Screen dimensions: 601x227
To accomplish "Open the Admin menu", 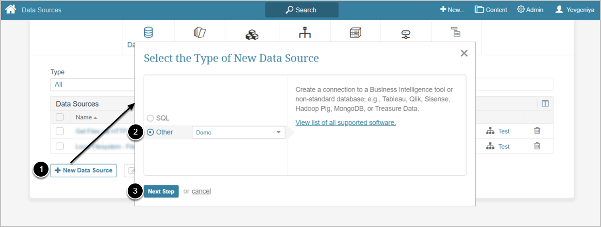I will [530, 10].
